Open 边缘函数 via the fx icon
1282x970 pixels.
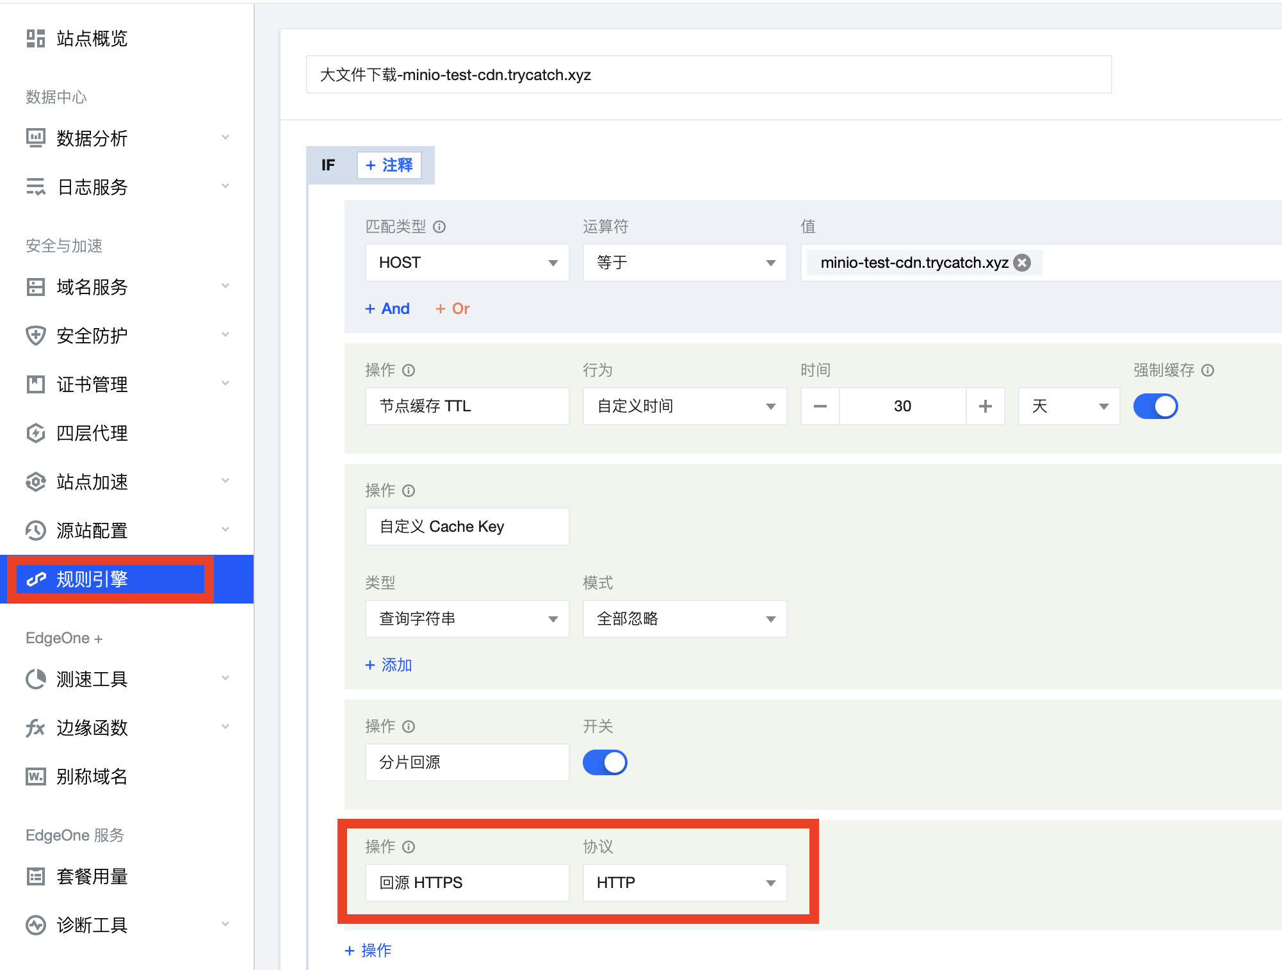coord(35,728)
